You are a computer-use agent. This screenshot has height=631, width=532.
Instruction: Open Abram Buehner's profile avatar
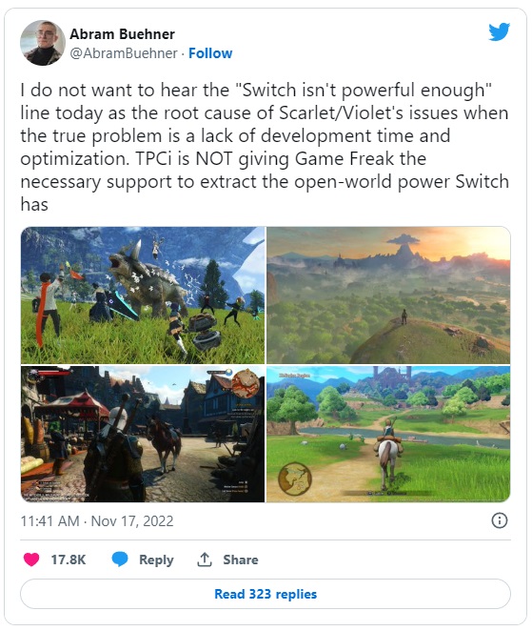pos(43,43)
